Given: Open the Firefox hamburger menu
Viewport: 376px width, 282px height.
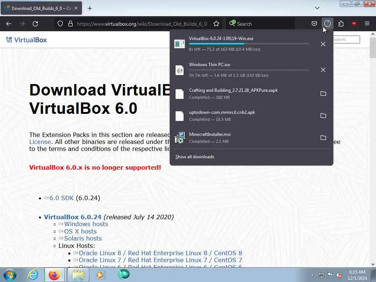Looking at the screenshot, I should (x=367, y=23).
